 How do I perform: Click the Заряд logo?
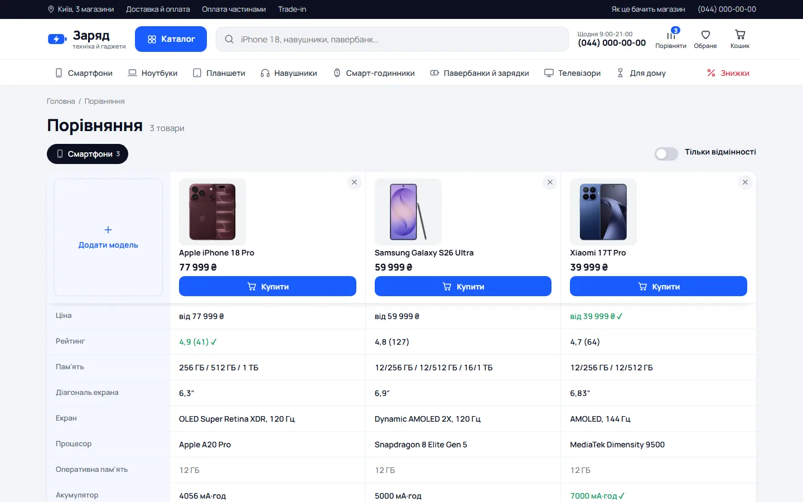pos(87,39)
